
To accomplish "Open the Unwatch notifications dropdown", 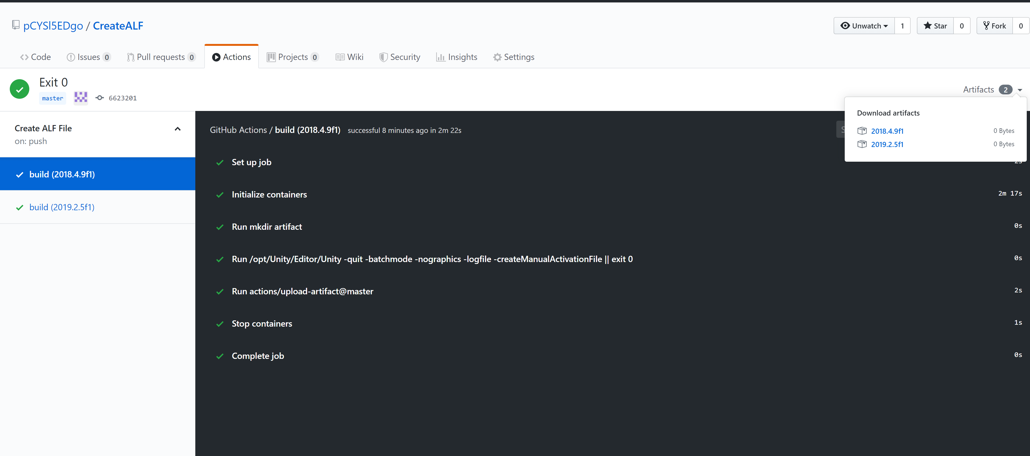I will (x=864, y=26).
